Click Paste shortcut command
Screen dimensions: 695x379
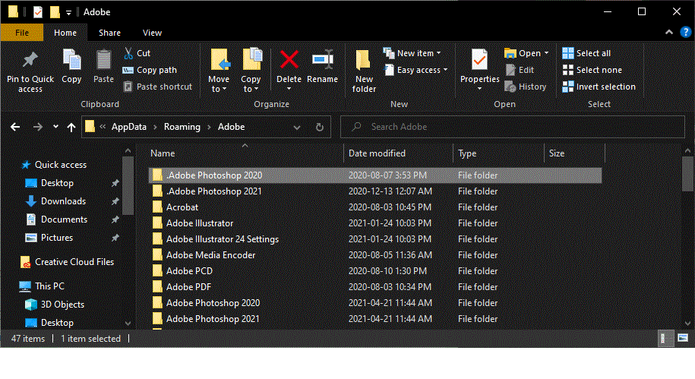158,87
